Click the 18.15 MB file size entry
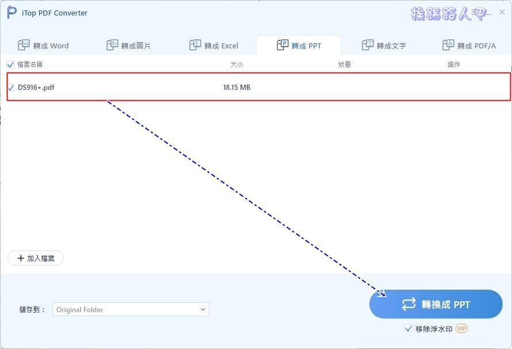512x349 pixels. tap(236, 88)
